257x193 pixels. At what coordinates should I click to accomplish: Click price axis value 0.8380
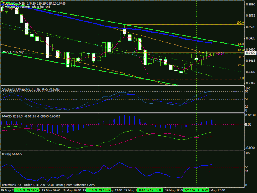[250, 72]
